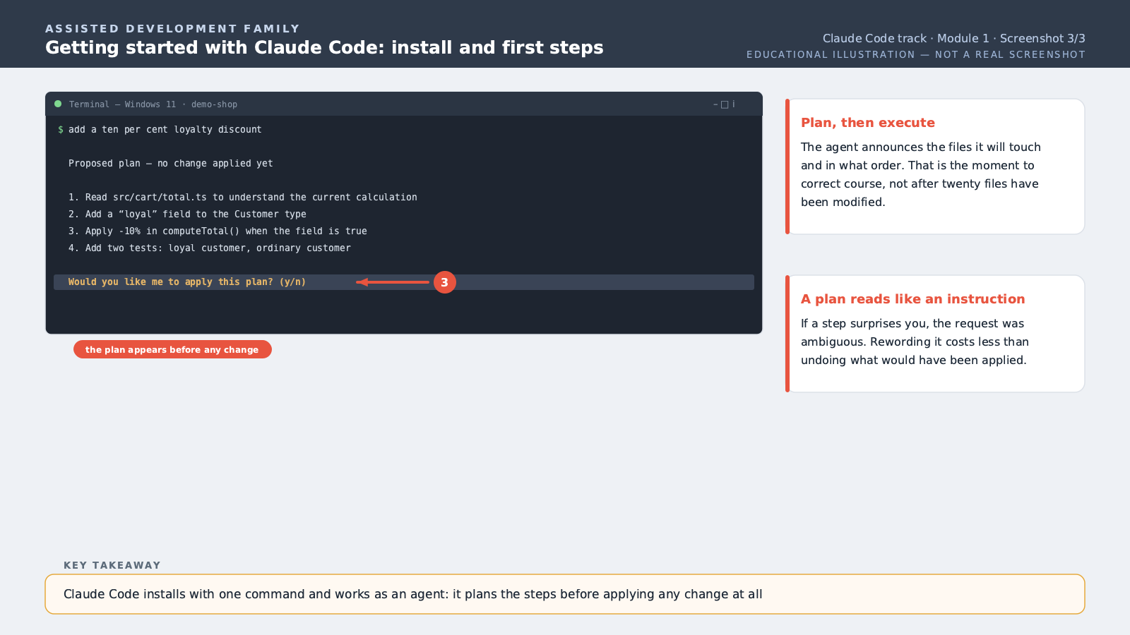
Task: Select plan step 1 'Read src/cart/total.ts'
Action: click(x=243, y=198)
